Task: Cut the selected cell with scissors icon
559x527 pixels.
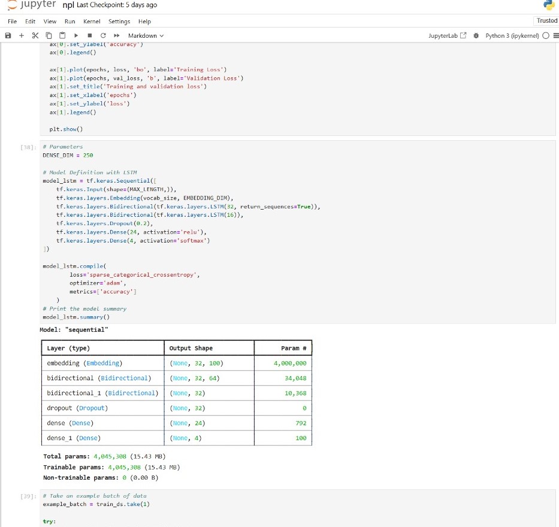Action: click(x=34, y=36)
